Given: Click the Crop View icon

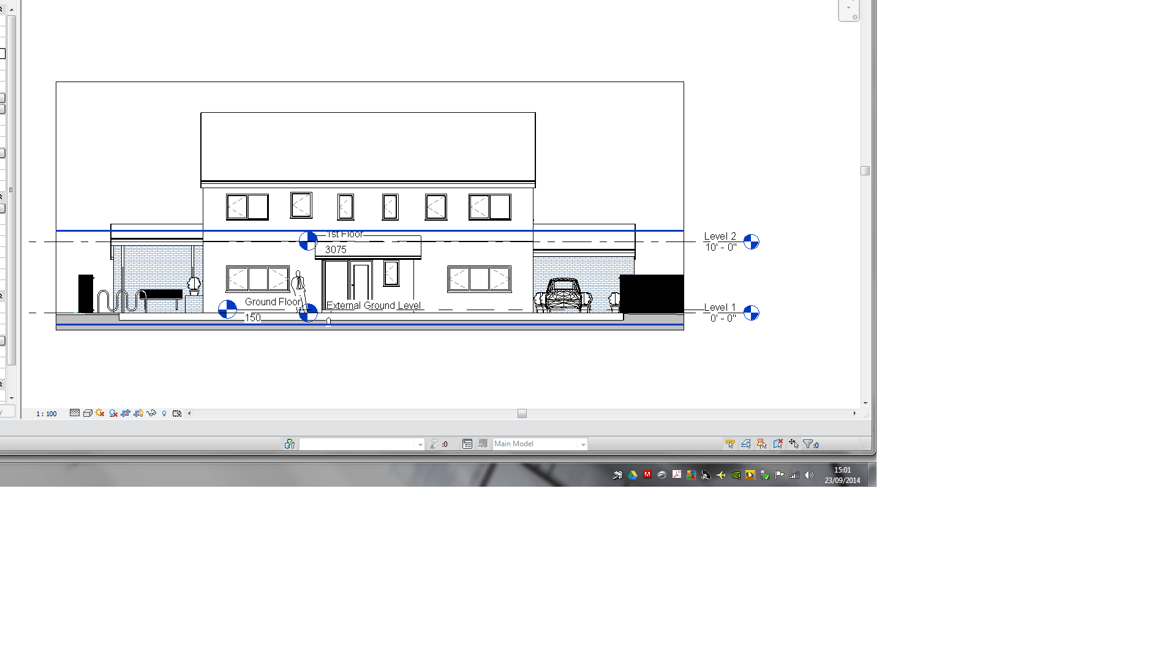Looking at the screenshot, I should (x=126, y=413).
